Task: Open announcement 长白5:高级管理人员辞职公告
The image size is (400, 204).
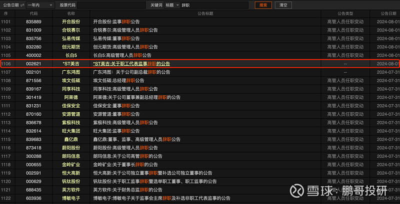Action: coord(122,55)
